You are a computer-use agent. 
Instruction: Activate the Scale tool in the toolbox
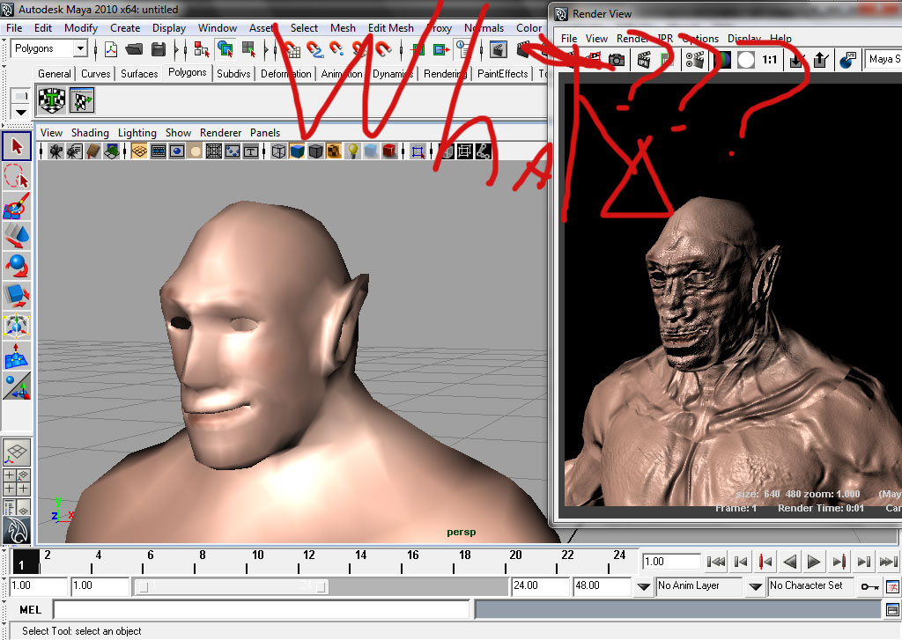coord(17,295)
